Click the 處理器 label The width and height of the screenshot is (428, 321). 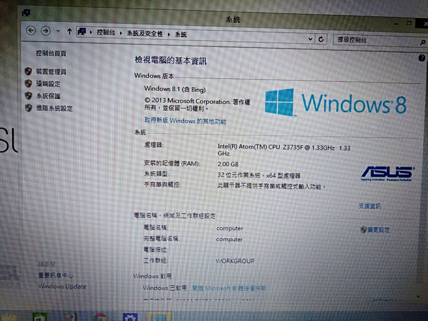pos(154,145)
